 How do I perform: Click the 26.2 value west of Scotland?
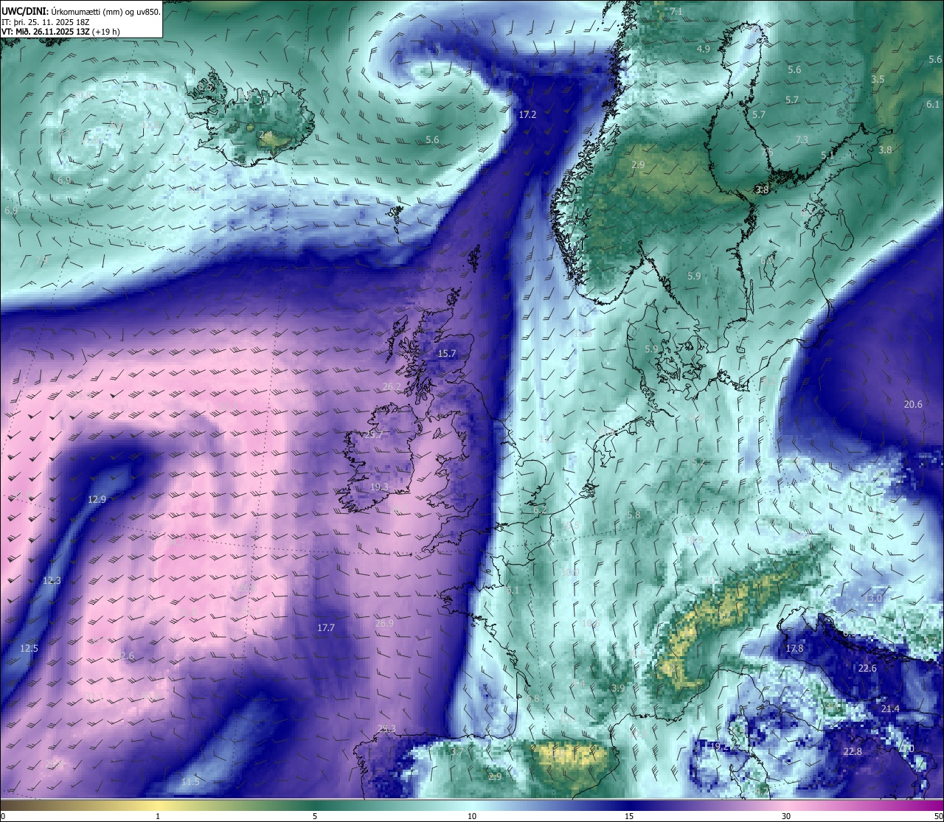coord(392,386)
